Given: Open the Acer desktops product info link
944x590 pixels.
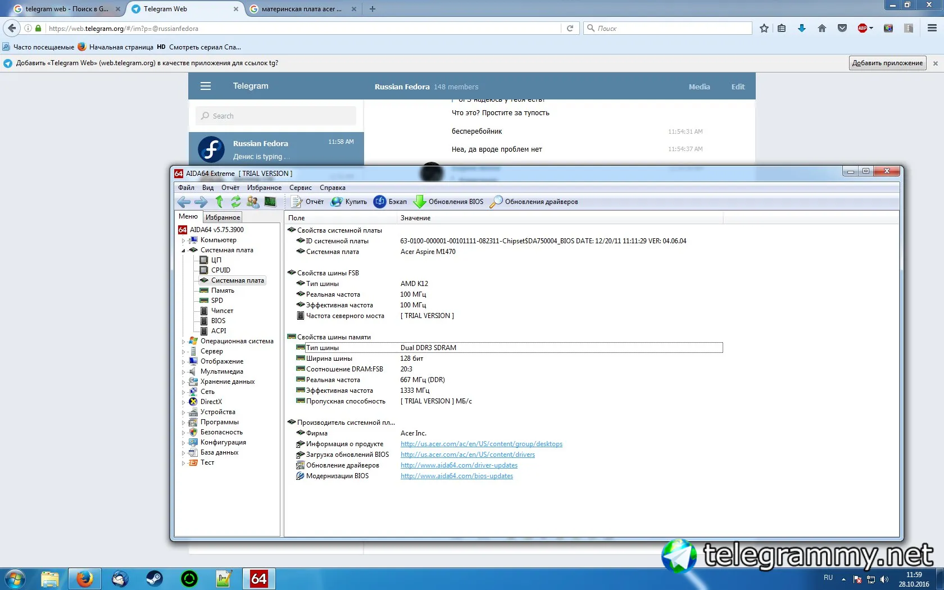Looking at the screenshot, I should (x=482, y=444).
